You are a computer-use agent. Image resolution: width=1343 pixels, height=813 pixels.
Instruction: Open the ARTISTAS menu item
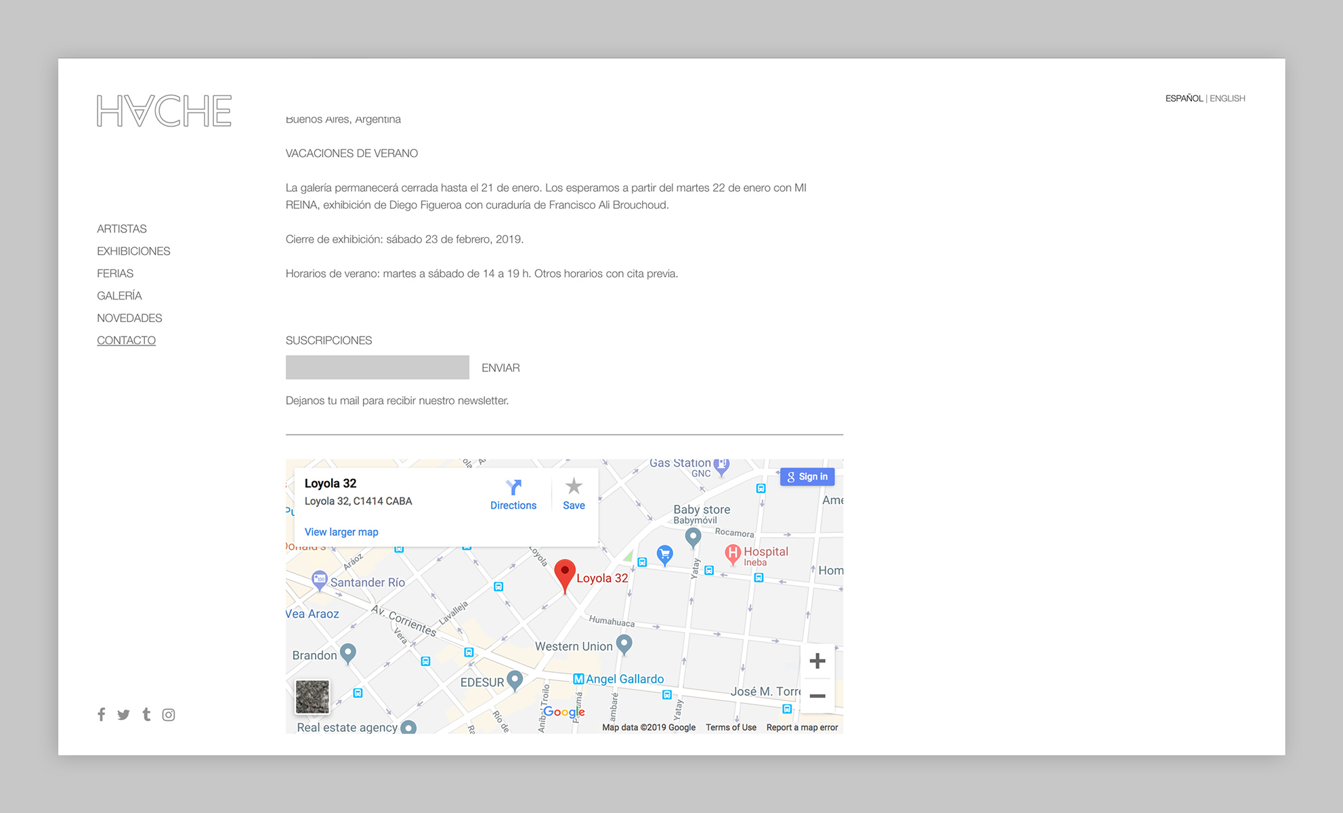point(122,229)
